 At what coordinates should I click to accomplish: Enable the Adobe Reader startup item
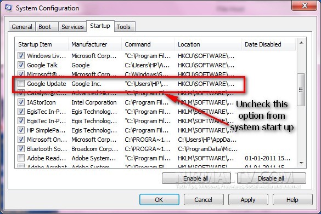[x=21, y=158]
